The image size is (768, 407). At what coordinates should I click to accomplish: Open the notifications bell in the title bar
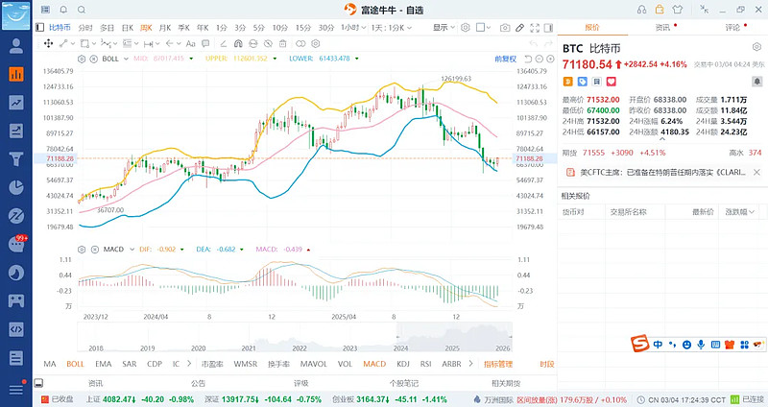[63, 10]
